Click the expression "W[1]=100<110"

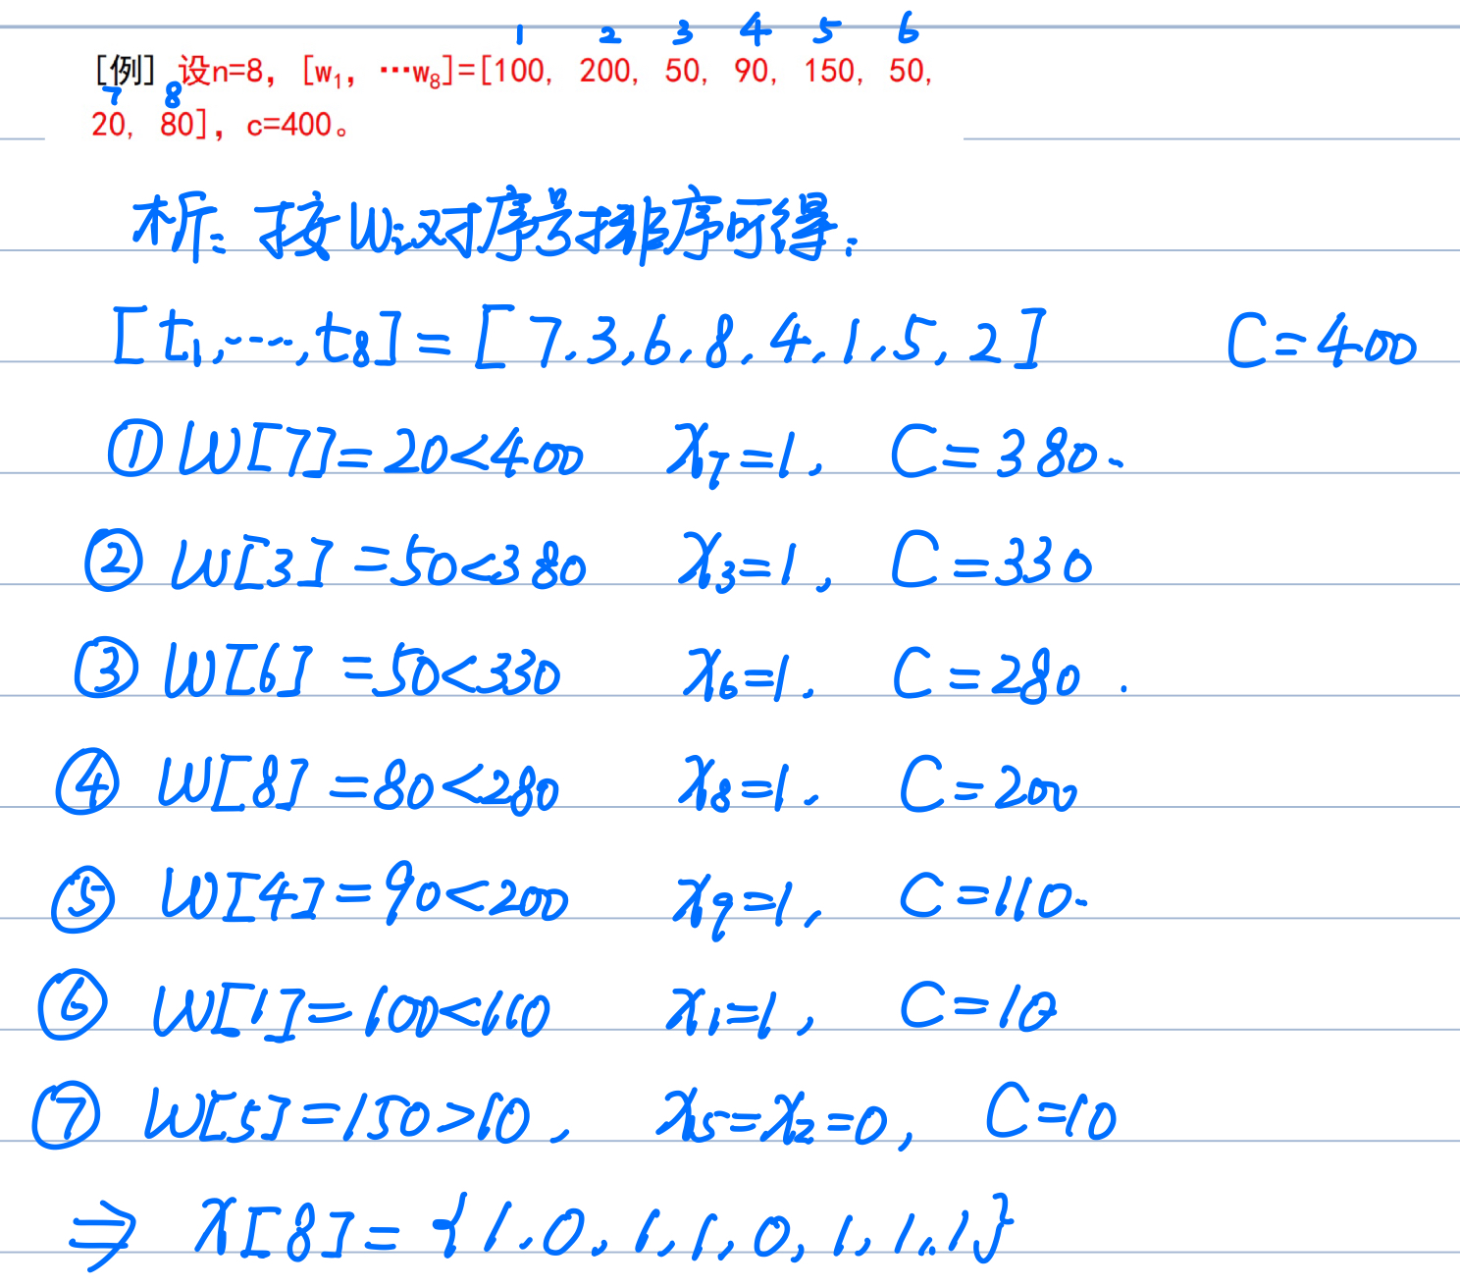(351, 1011)
